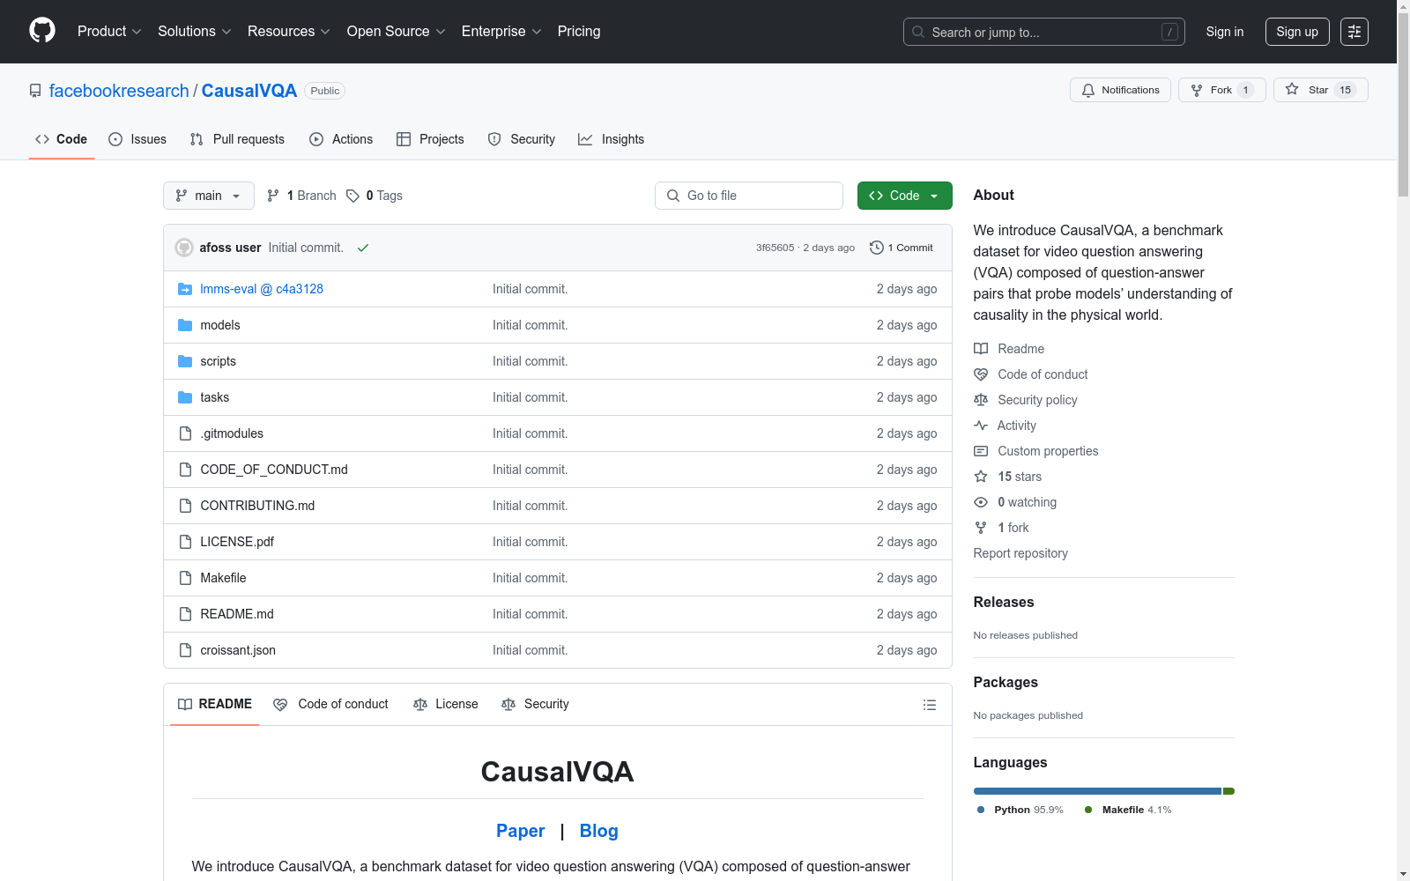Open the README outline list icon
The width and height of the screenshot is (1410, 881).
[929, 705]
